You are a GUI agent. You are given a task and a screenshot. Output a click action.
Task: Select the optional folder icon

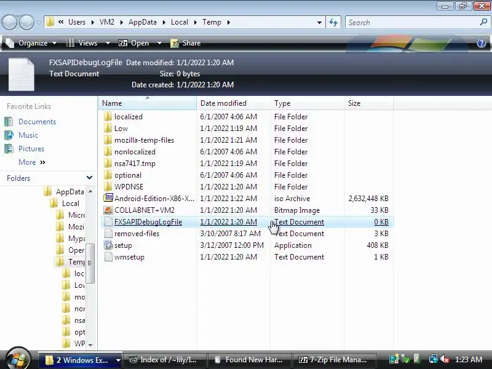(x=108, y=175)
